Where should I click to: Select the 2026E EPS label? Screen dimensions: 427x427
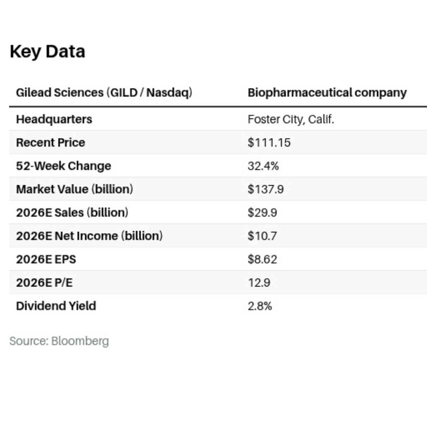(46, 260)
